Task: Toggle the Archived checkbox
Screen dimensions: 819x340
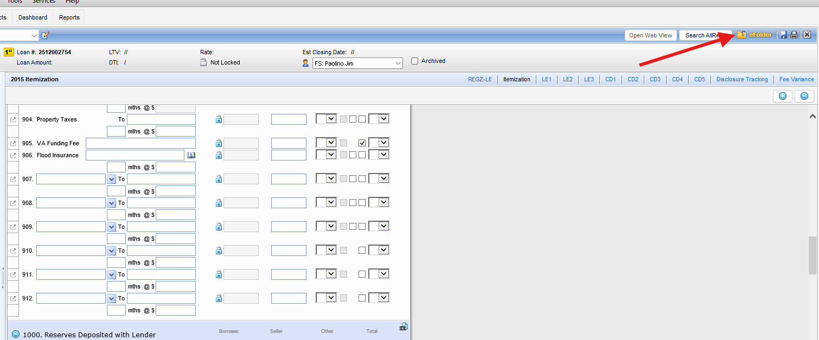Action: pos(415,61)
